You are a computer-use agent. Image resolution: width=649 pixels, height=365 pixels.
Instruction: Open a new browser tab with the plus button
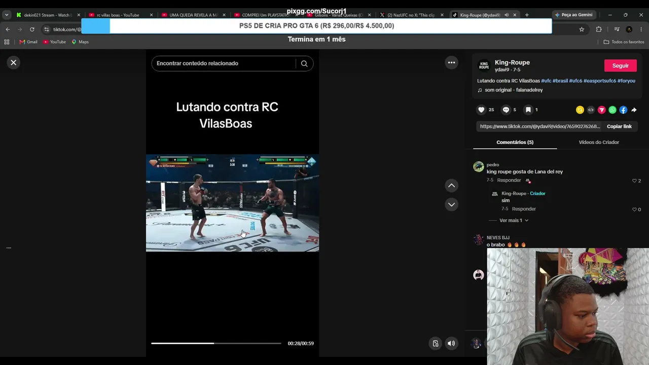(x=527, y=15)
